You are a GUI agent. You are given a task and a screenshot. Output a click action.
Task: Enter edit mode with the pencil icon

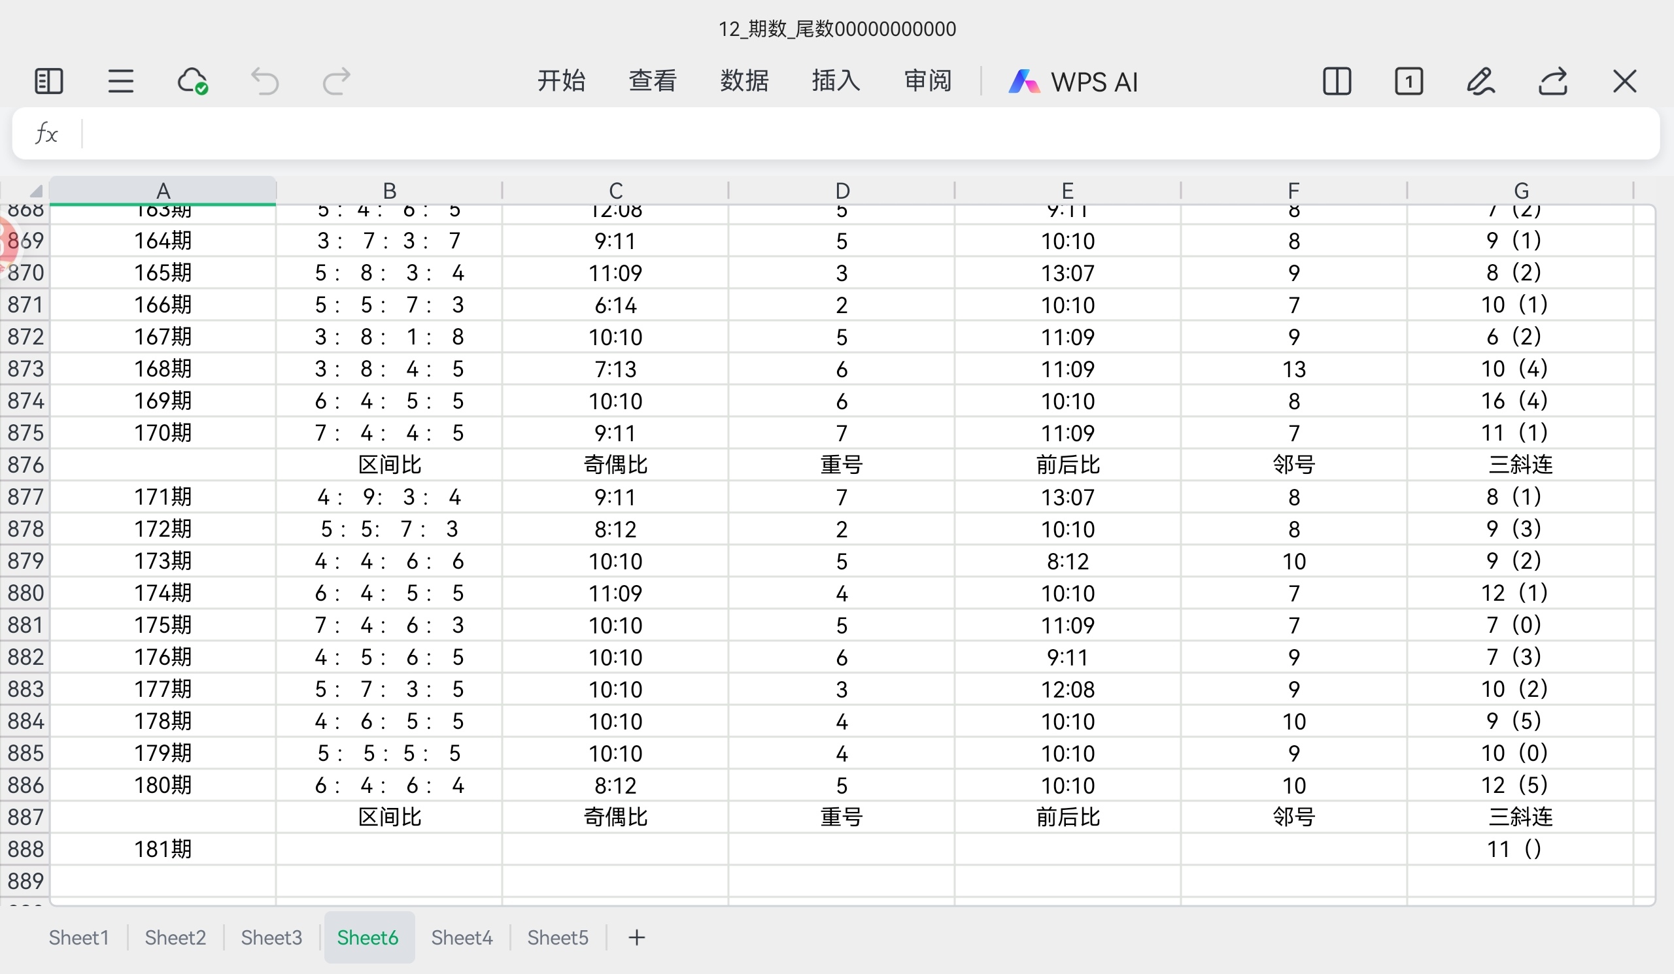[x=1480, y=82]
